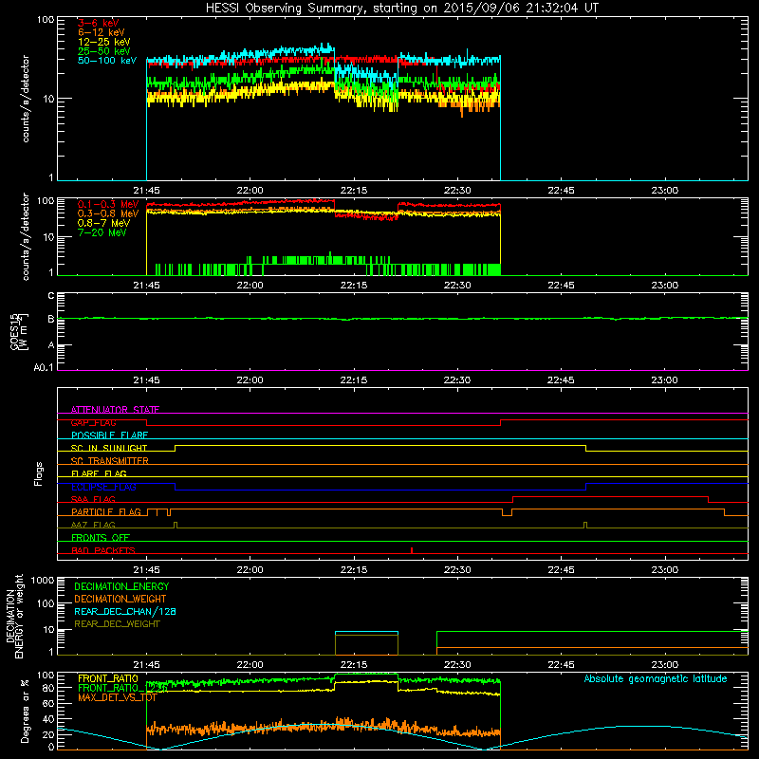This screenshot has width=759, height=759.
Task: Click the yellow FRONT_RATIO legend label
Action: click(108, 678)
